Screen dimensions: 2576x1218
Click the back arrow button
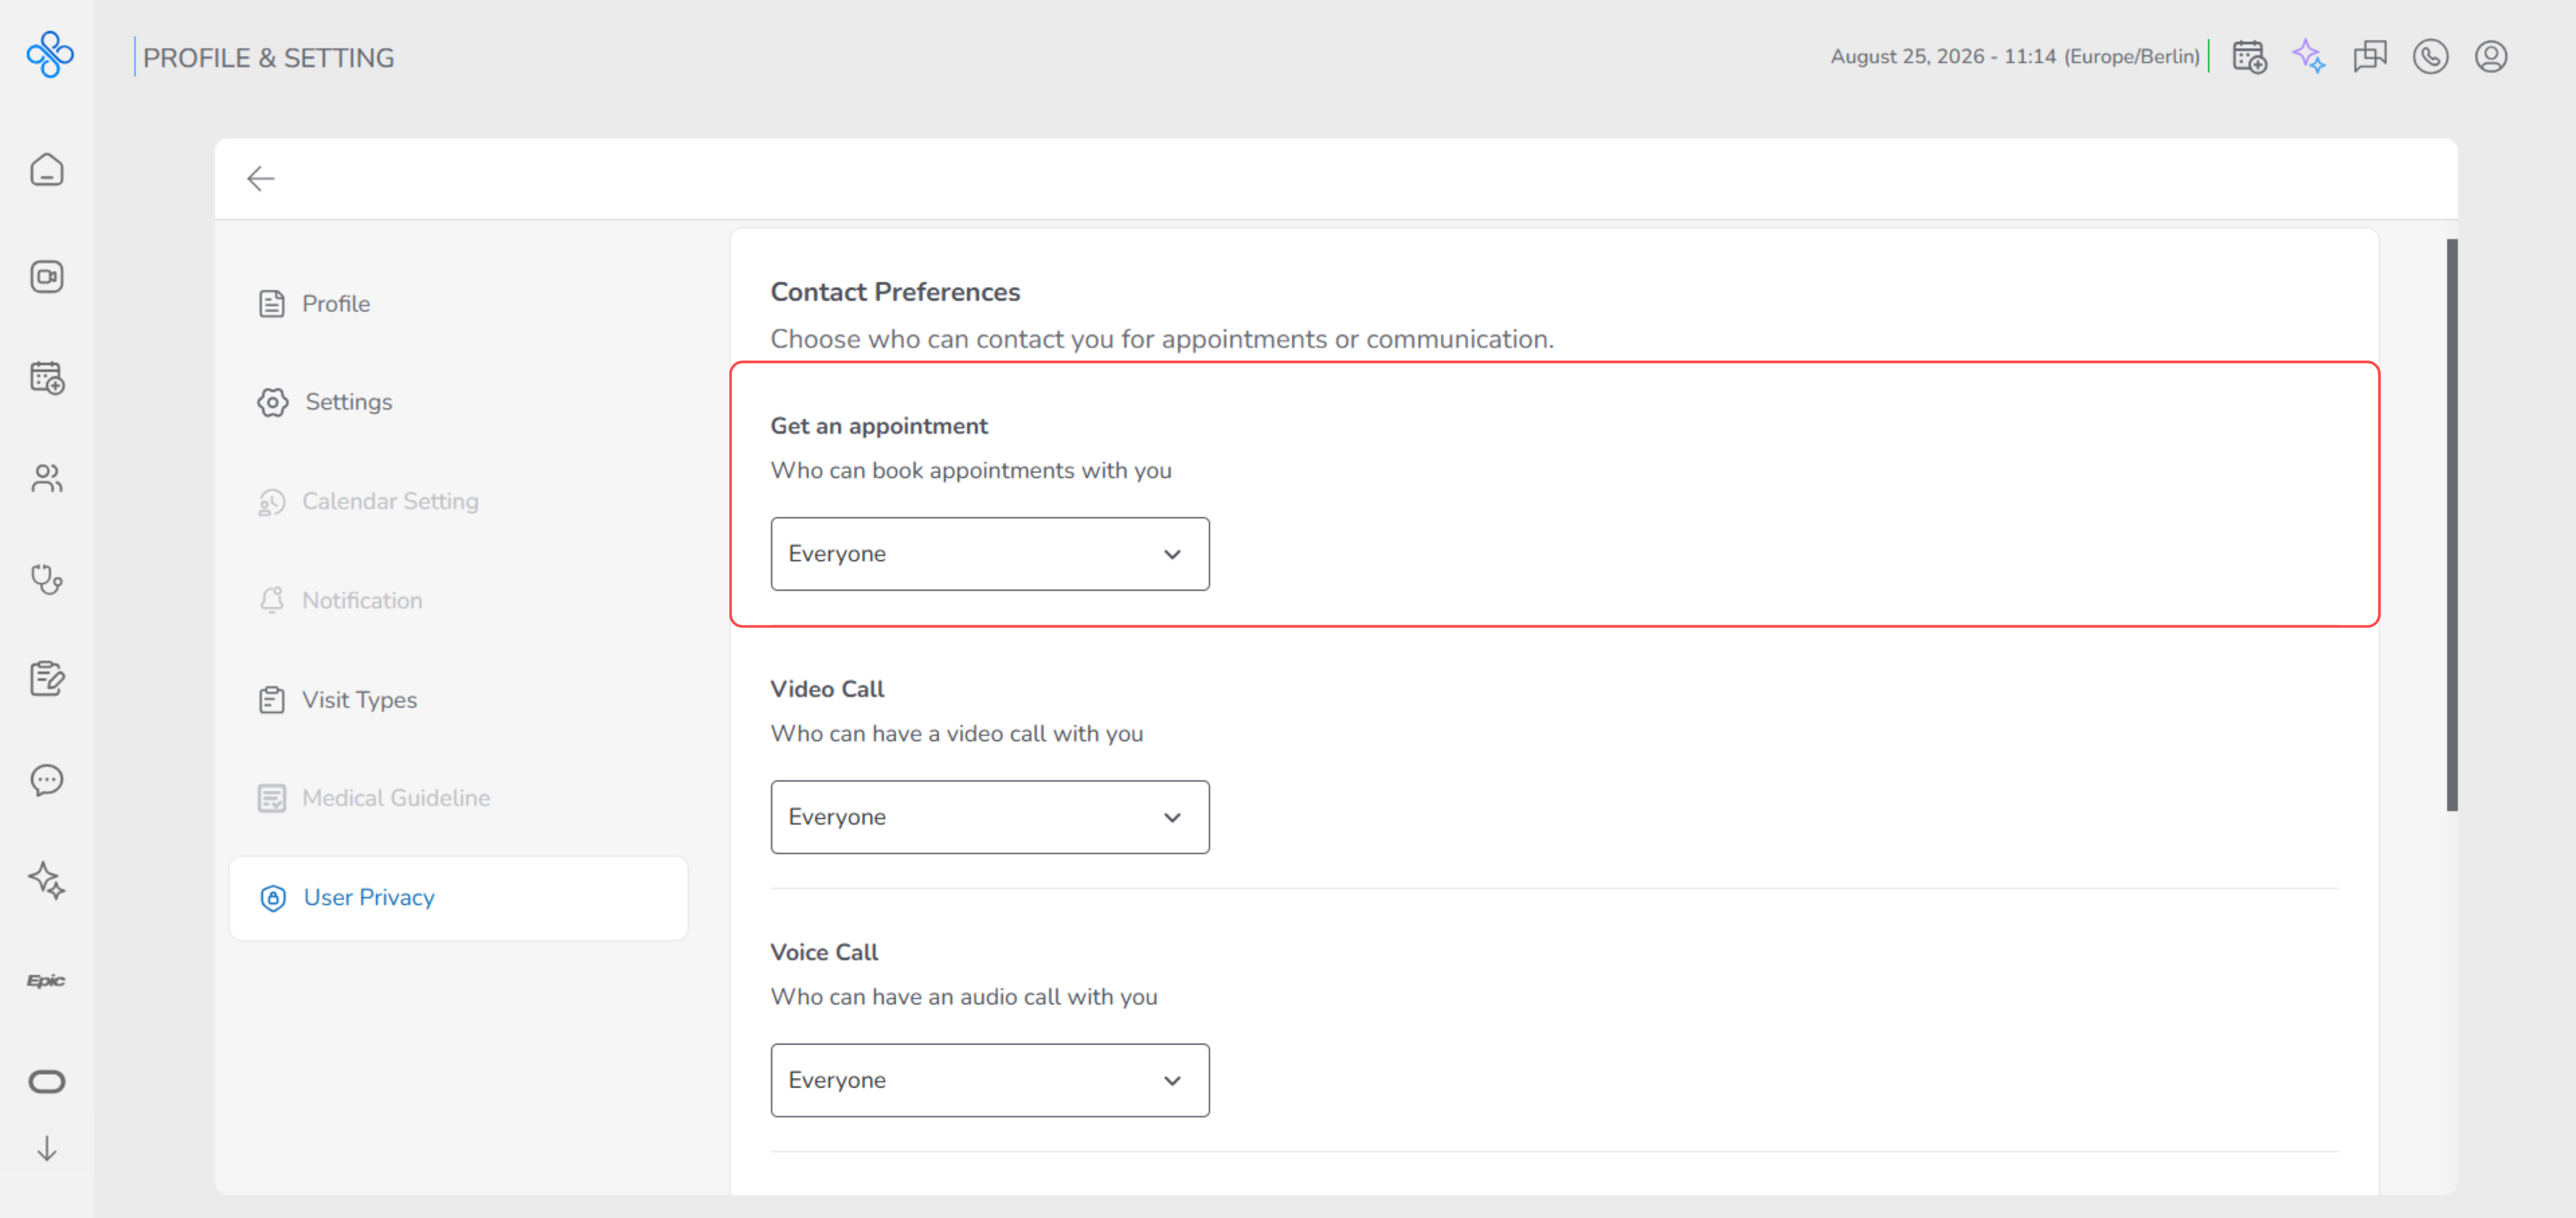pos(261,178)
